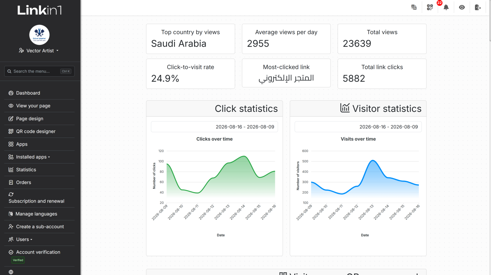Click the Clicks over time chart title
The width and height of the screenshot is (491, 275).
214,139
